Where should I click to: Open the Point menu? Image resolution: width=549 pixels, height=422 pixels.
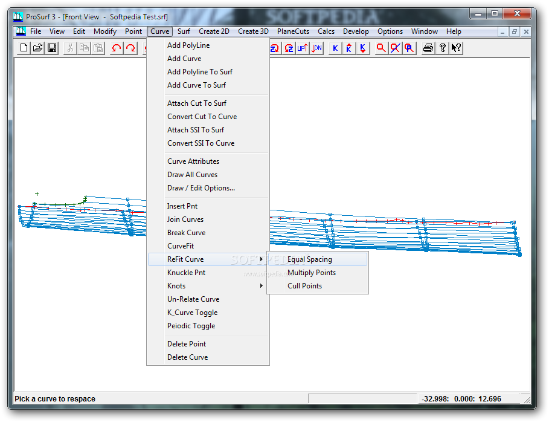tap(133, 31)
